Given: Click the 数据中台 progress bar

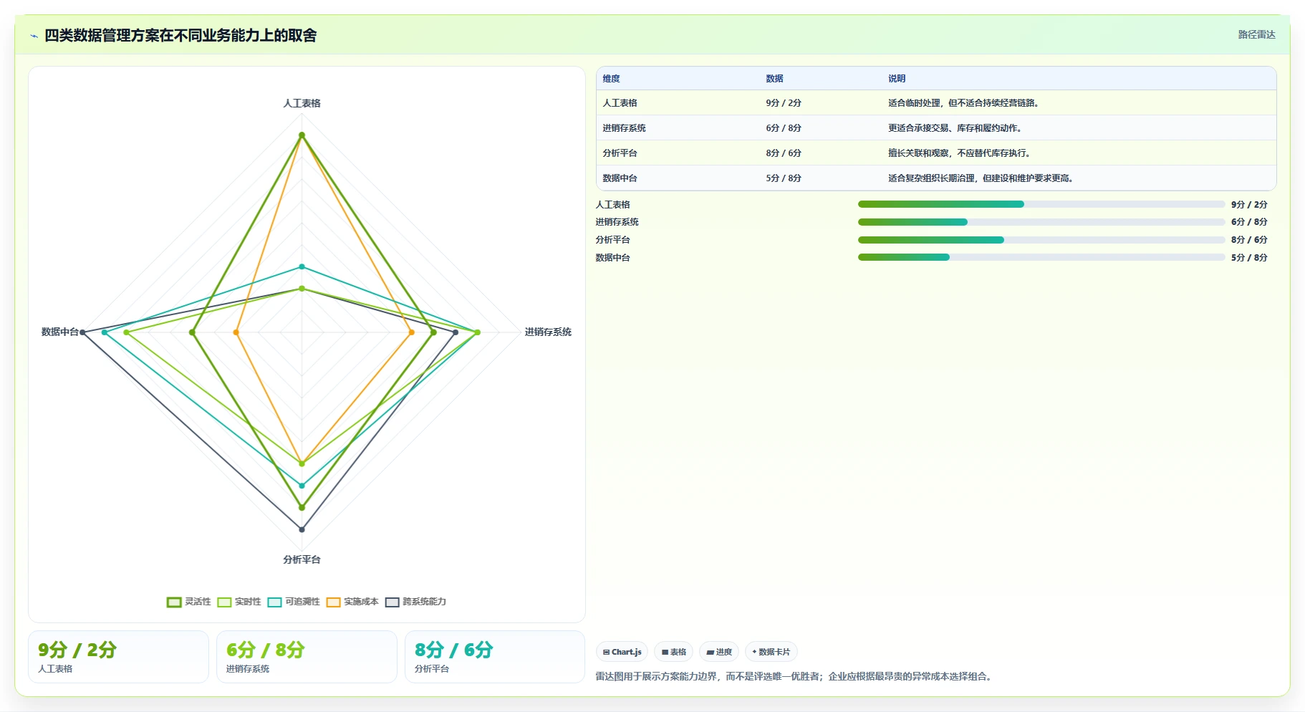Looking at the screenshot, I should [x=1041, y=257].
